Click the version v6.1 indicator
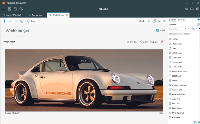This screenshot has height=124, width=200. click(142, 21)
